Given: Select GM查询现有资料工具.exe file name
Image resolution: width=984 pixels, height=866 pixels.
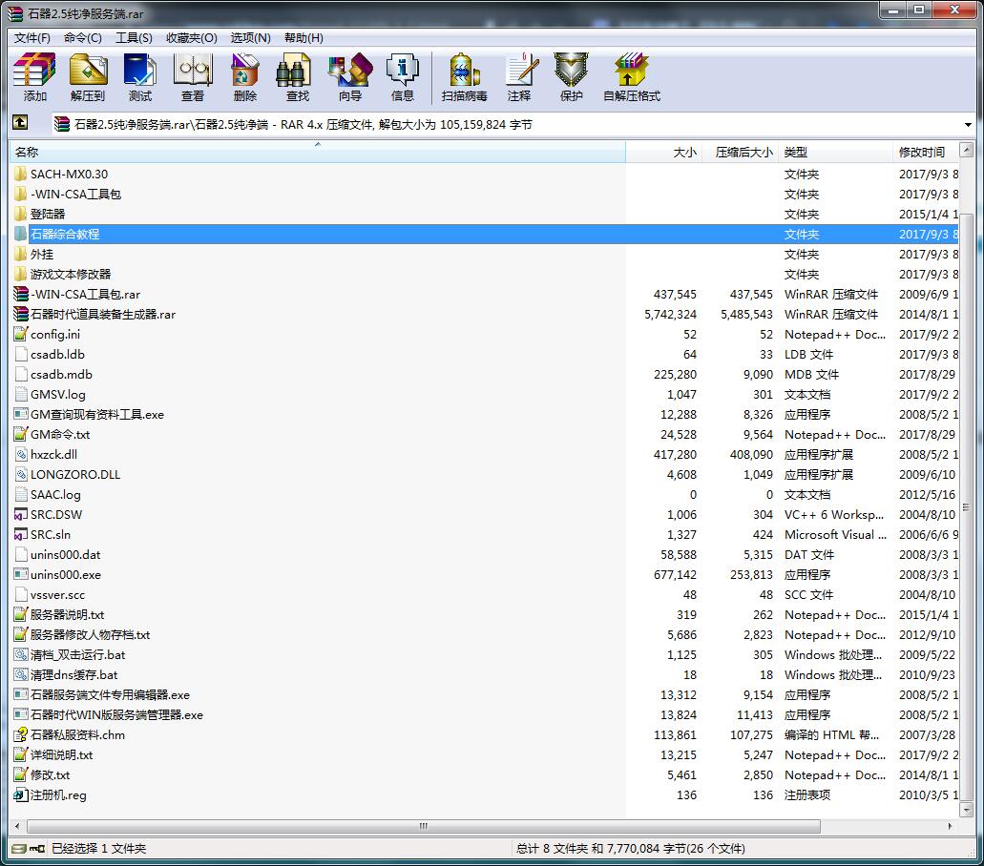Looking at the screenshot, I should 97,415.
